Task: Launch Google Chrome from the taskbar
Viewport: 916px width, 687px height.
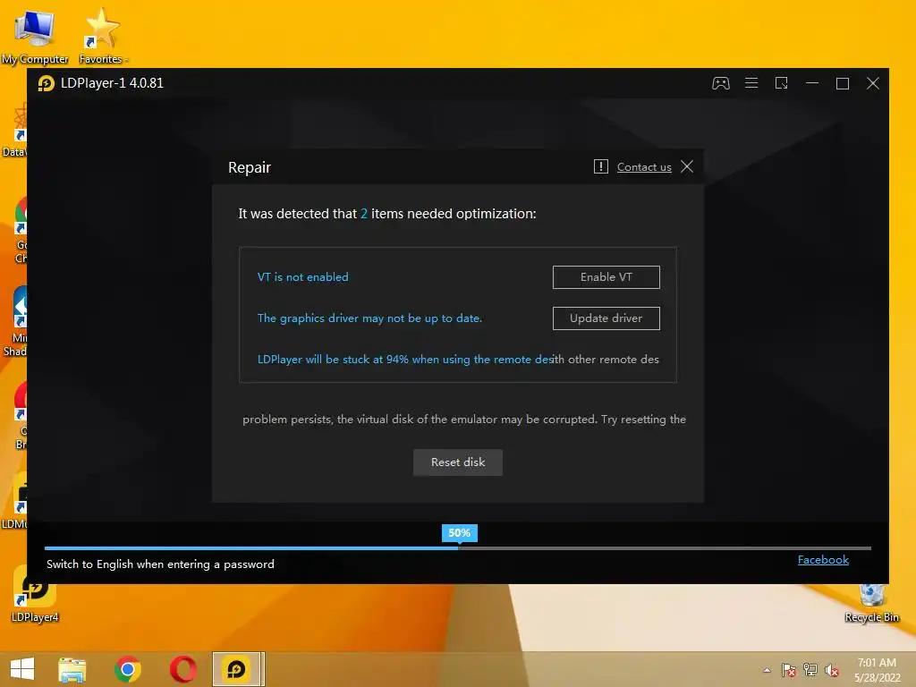Action: point(128,669)
